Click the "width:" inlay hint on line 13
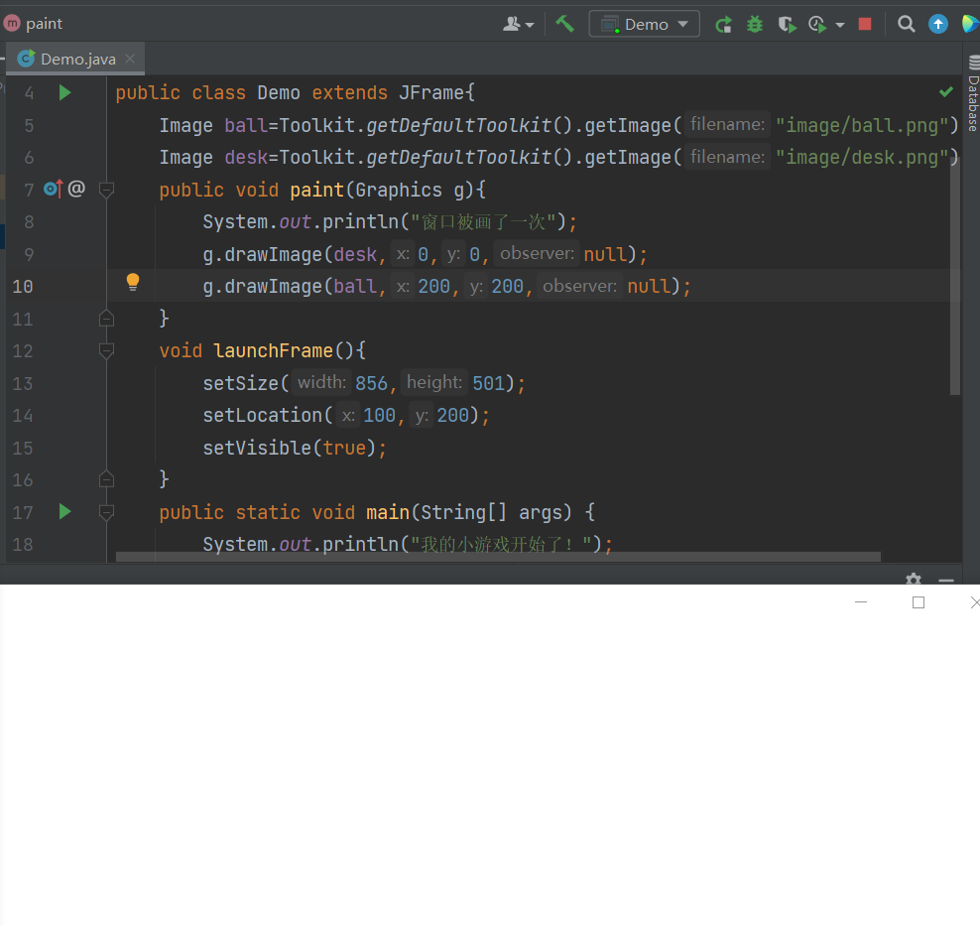 click(x=321, y=382)
